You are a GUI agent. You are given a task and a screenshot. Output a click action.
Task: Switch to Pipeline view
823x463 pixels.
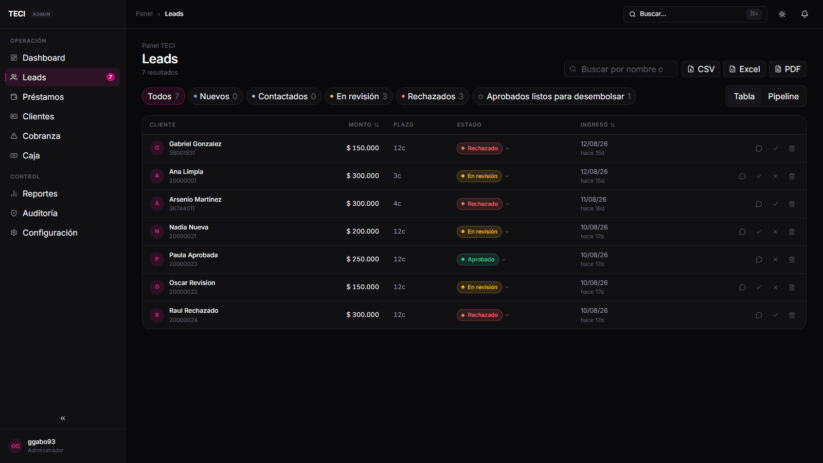(783, 97)
